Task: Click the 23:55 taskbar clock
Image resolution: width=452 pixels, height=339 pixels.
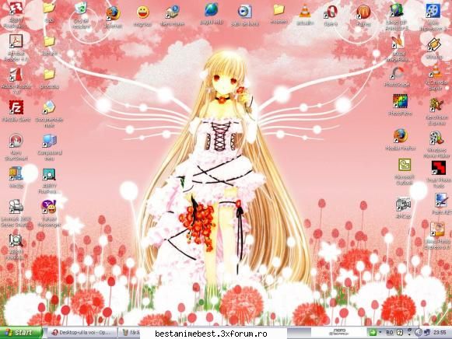Action: click(440, 333)
